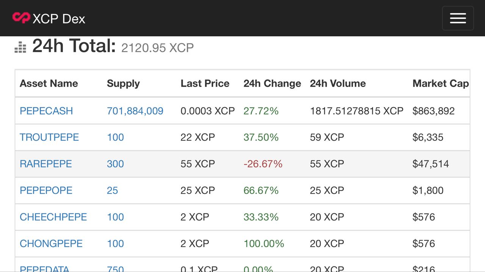
Task: Select the RAREPEPE asset name
Action: pos(46,164)
